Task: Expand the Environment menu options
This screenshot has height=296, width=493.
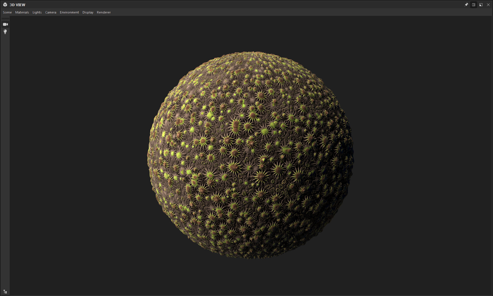Action: coord(69,12)
